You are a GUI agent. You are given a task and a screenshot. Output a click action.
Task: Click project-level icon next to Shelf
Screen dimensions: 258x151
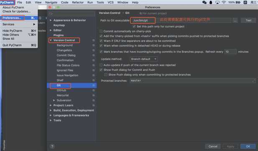[94, 80]
